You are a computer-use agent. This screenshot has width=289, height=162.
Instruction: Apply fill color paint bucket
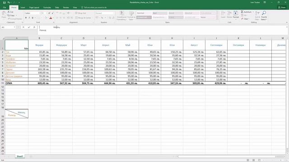click(46, 18)
